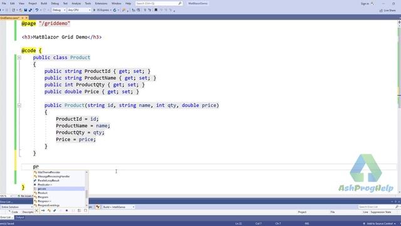Open the Debug menu
The width and height of the screenshot is (401, 226).
click(55, 3)
